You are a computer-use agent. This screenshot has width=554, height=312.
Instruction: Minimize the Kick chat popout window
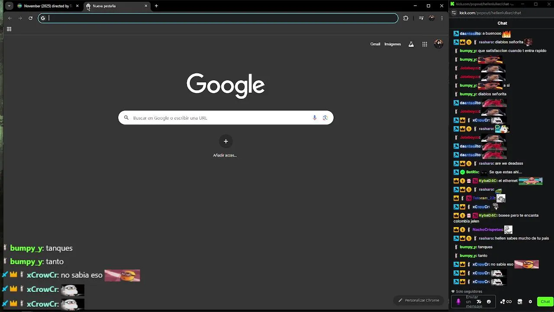[x=522, y=4]
